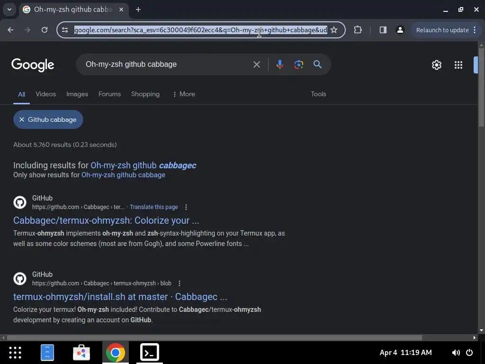Switch to Shopping results
This screenshot has height=364, width=485.
tap(145, 94)
